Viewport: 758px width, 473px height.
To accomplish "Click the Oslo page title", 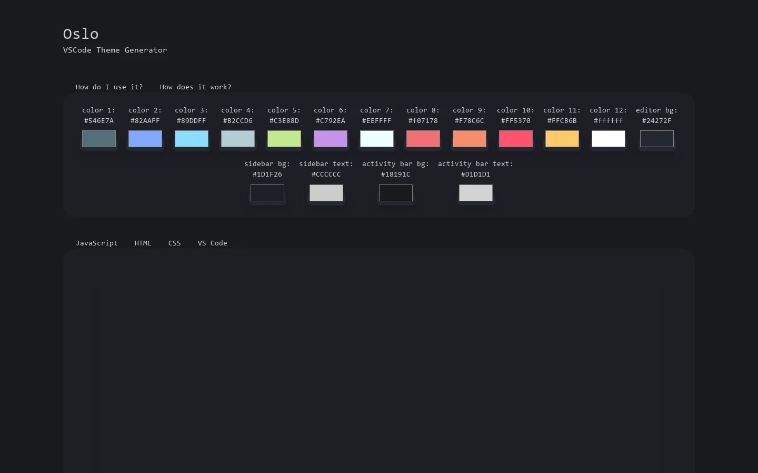I will click(81, 34).
